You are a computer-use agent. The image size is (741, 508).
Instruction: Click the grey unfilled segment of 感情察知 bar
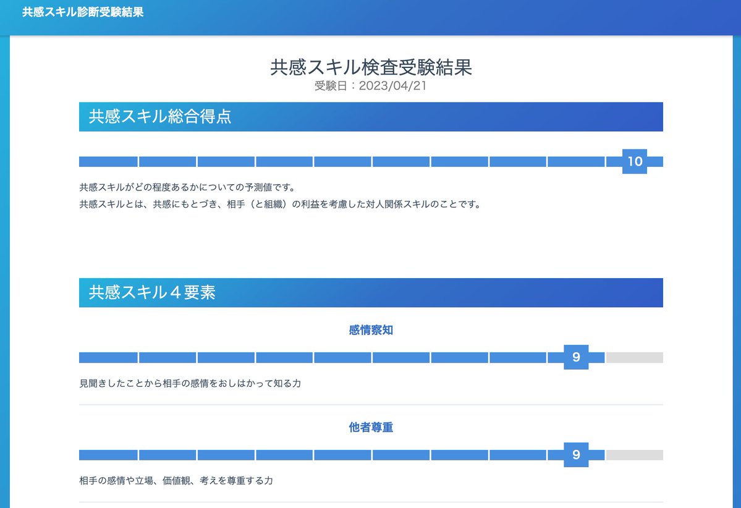click(x=635, y=357)
